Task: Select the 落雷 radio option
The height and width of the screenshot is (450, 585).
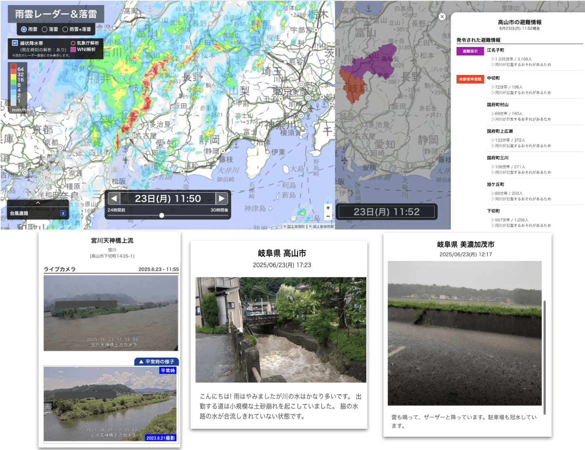Action: [x=45, y=30]
